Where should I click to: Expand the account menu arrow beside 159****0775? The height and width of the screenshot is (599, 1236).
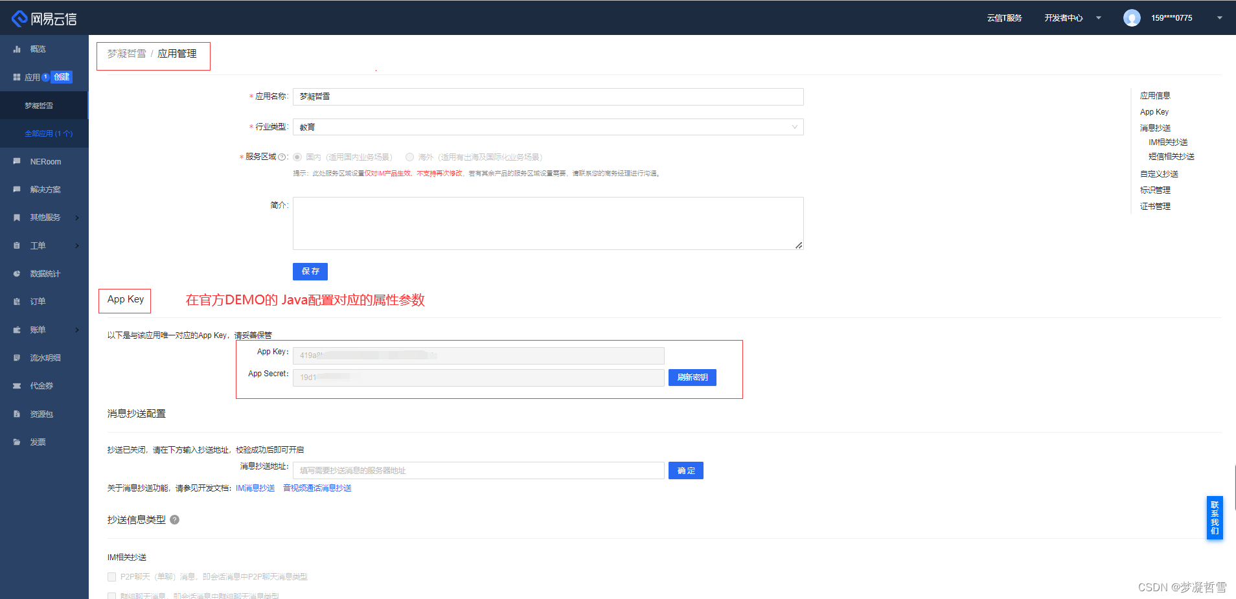click(x=1220, y=18)
